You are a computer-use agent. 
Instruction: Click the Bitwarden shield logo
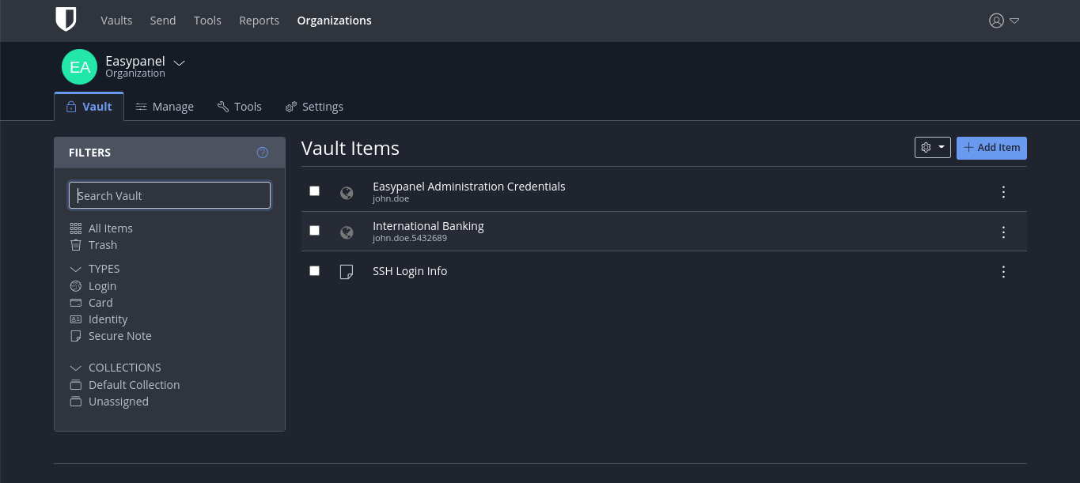(66, 20)
